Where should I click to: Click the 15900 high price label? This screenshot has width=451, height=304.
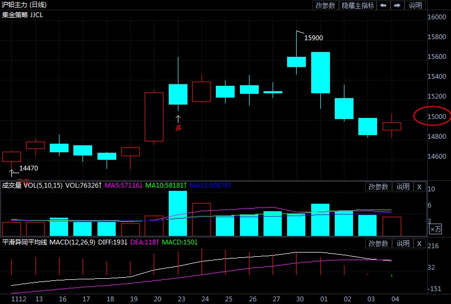point(313,38)
